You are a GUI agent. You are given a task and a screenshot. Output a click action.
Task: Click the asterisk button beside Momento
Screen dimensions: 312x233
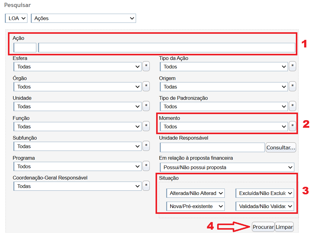pos(292,126)
